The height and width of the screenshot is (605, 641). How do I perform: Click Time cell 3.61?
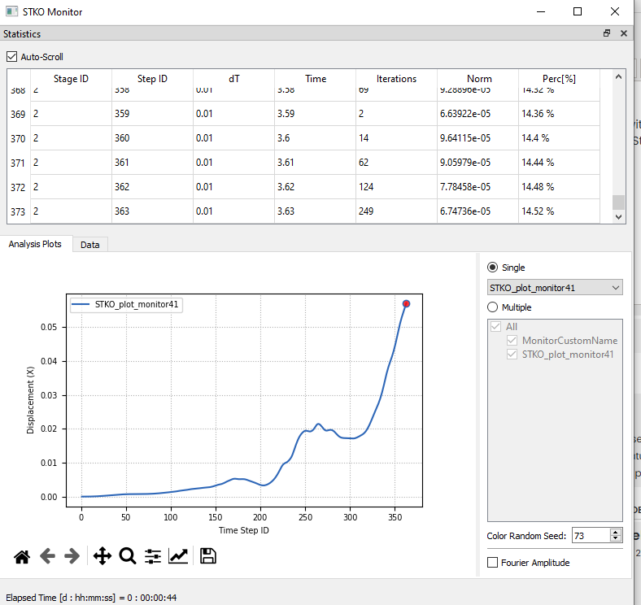315,163
